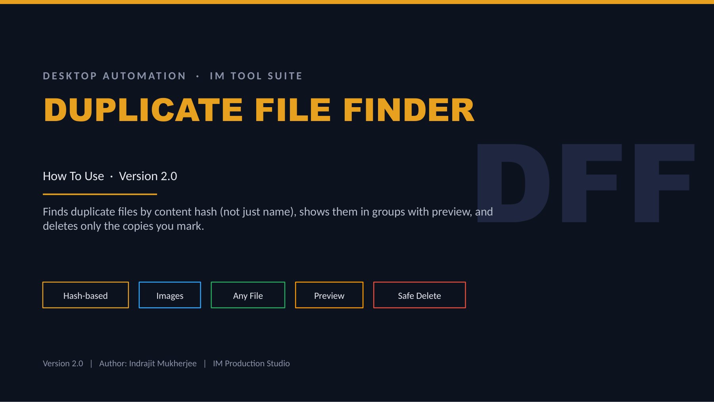Select the DESKTOP AUTOMATION header text

pyautogui.click(x=114, y=76)
